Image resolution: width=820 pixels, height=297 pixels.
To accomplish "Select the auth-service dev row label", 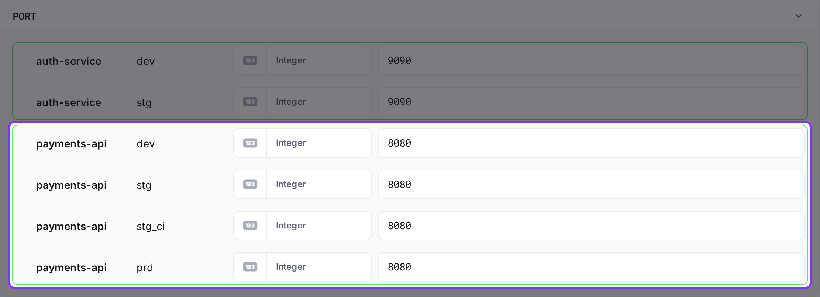I will [69, 61].
